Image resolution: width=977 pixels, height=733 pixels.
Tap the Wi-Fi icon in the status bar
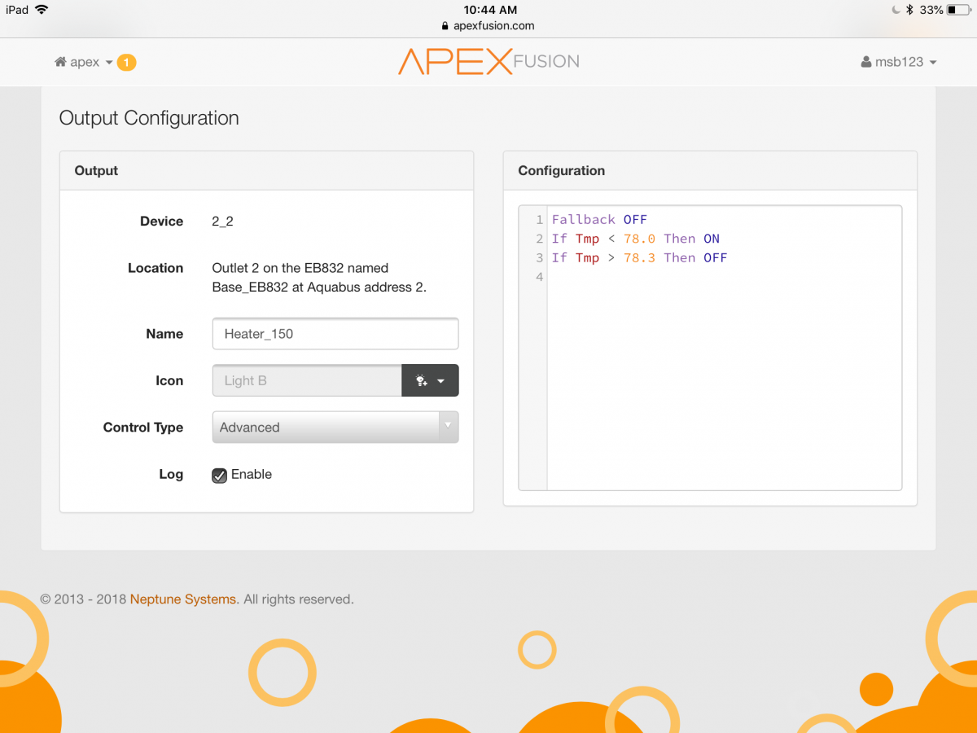point(42,10)
